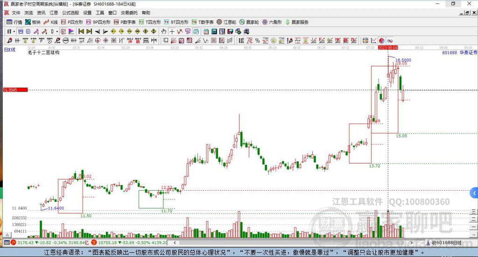
Task: Open 板块 sector view
Action: pos(33,22)
